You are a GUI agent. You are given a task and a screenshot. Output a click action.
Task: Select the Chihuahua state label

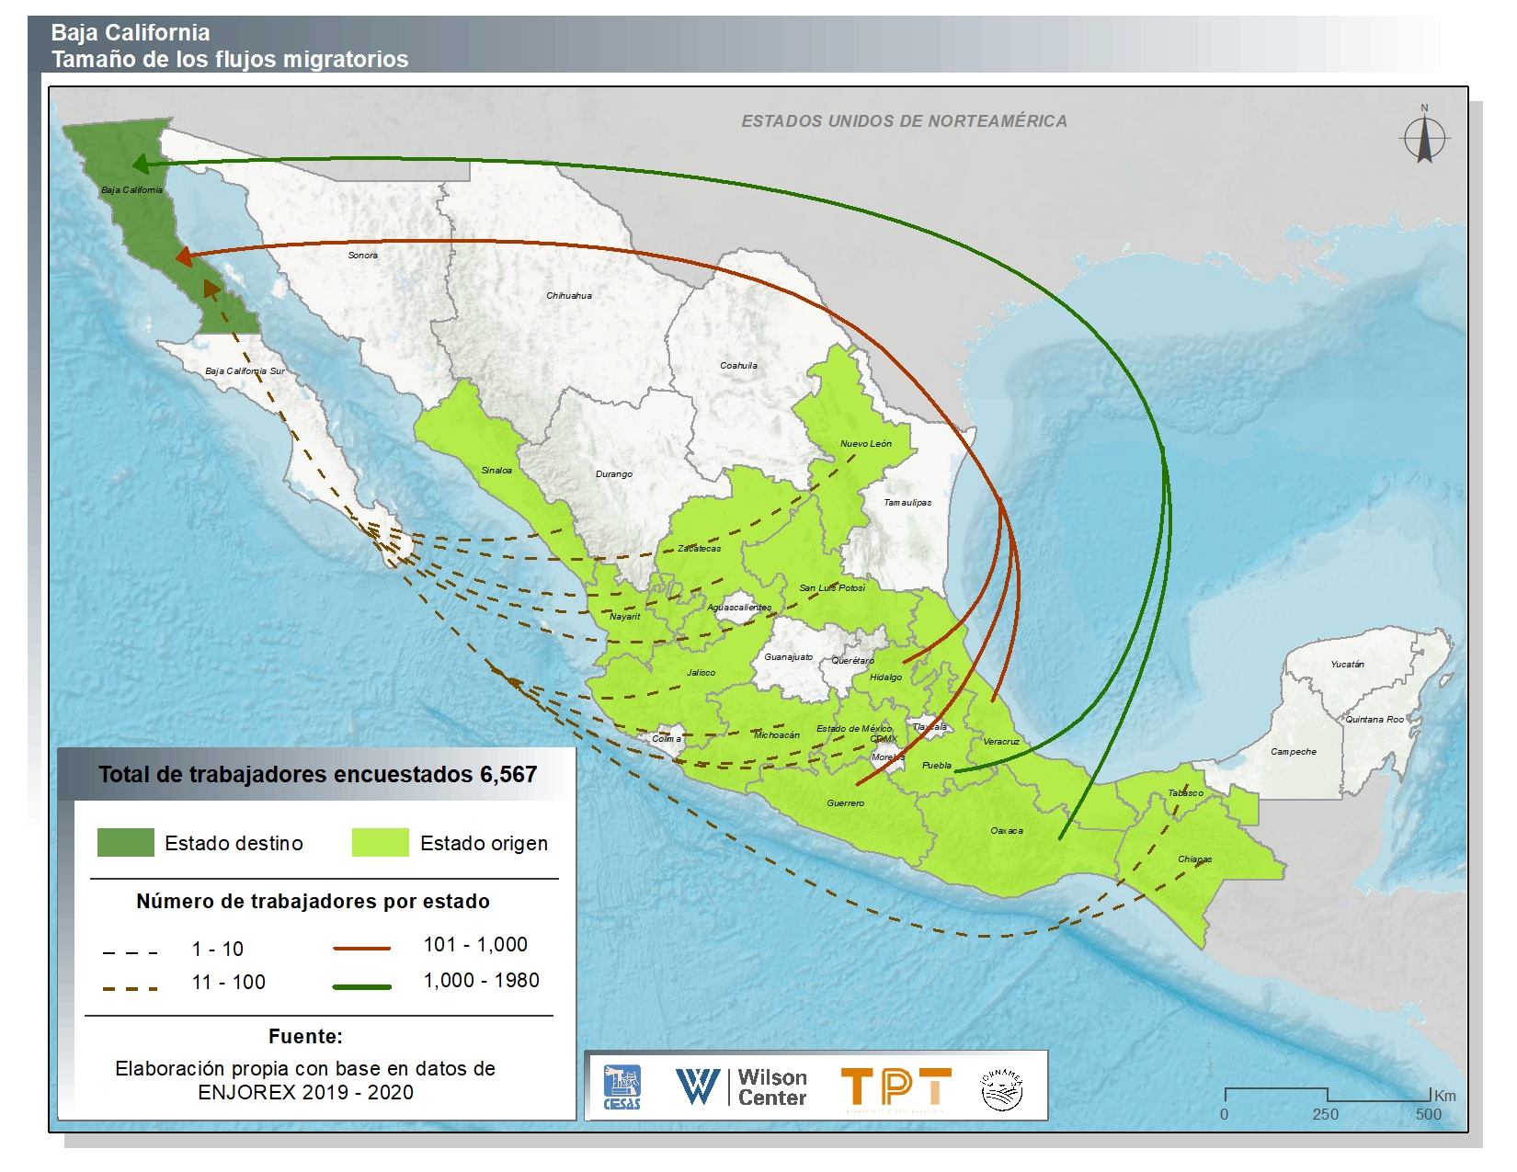point(569,296)
